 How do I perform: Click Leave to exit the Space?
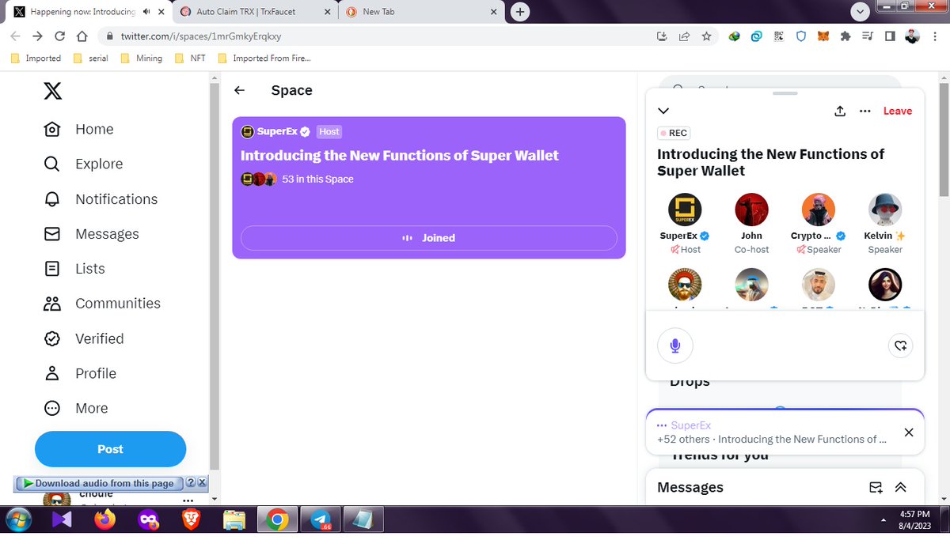pos(898,111)
